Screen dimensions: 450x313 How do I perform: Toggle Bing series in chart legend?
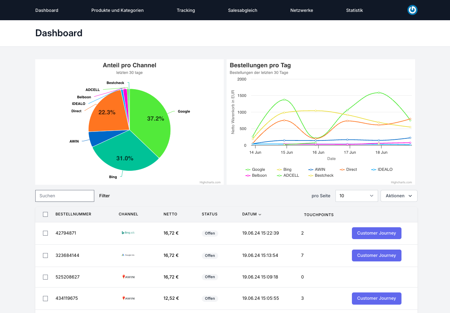point(284,169)
